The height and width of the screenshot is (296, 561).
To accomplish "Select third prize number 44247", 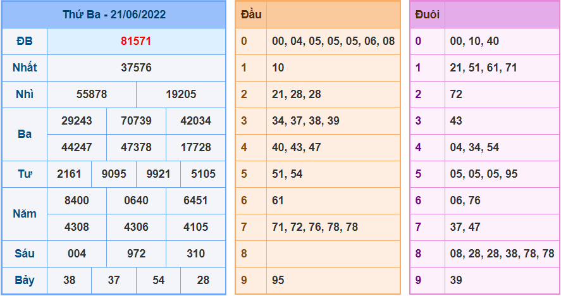I will point(77,147).
